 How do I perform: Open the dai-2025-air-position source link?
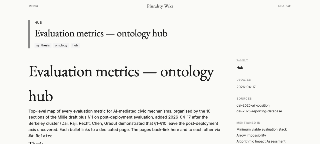point(253,105)
